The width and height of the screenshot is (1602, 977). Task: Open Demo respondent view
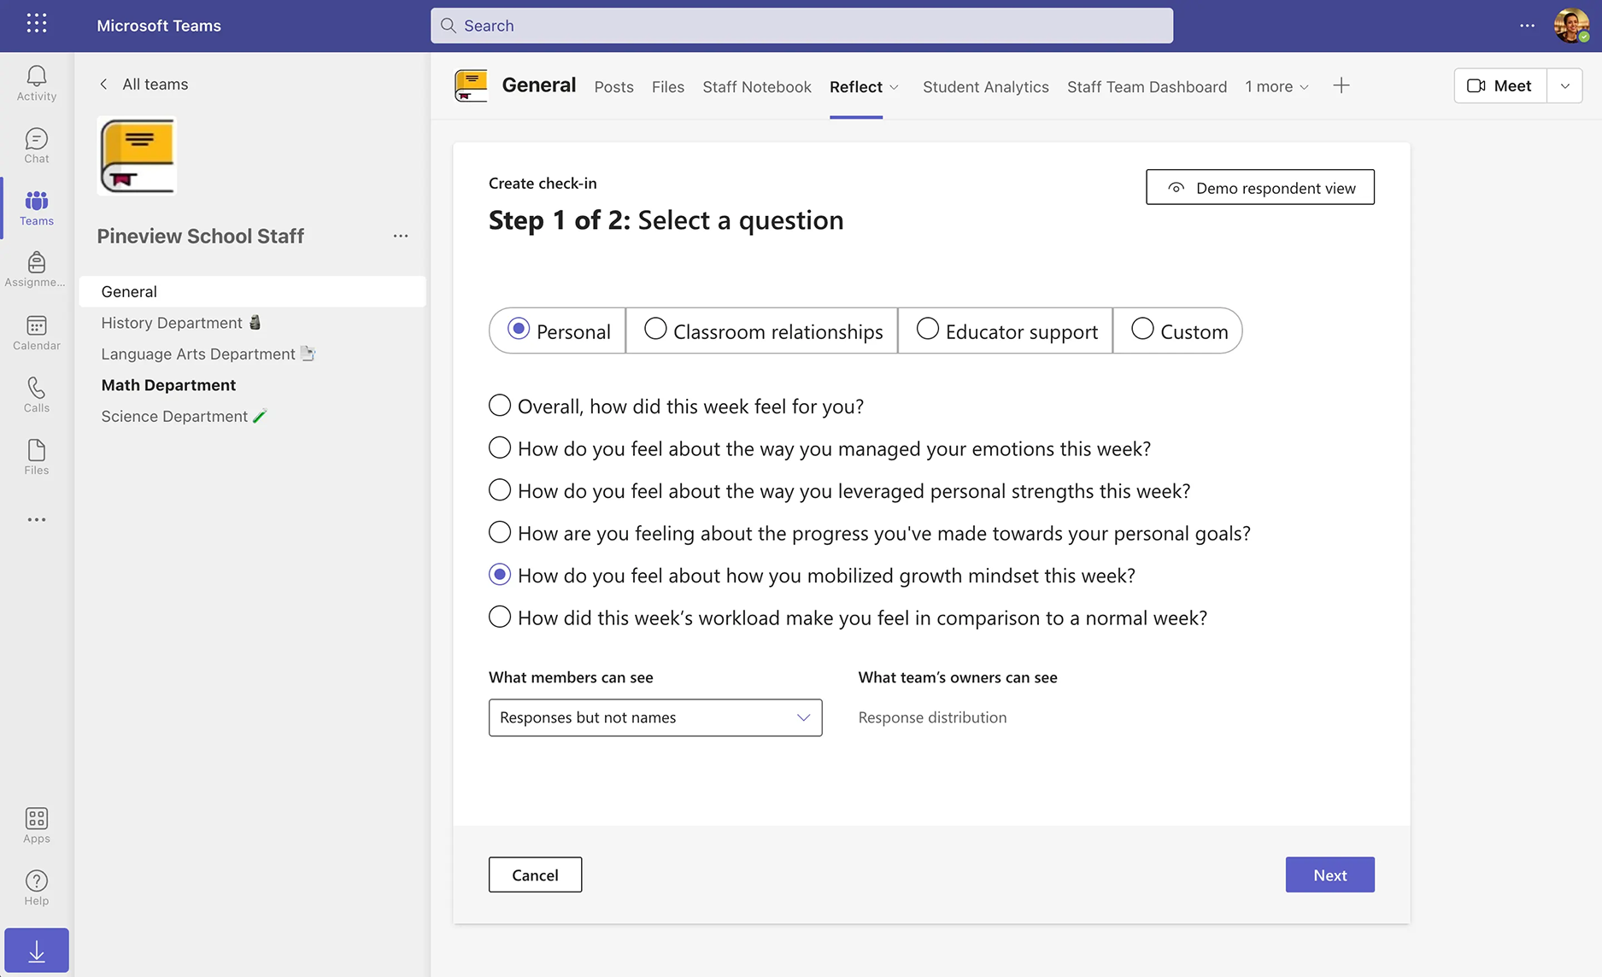1259,187
